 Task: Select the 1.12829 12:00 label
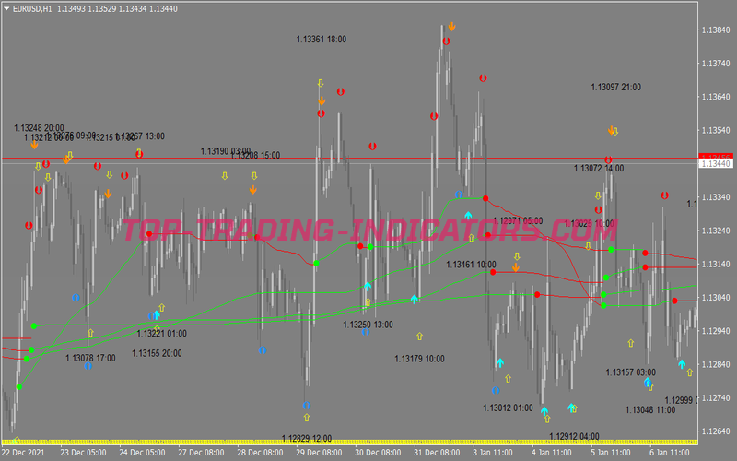coord(307,439)
